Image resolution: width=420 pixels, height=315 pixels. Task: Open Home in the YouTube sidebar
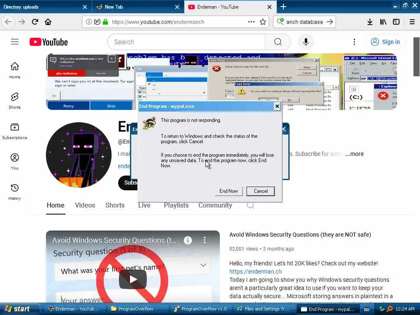coord(14,70)
